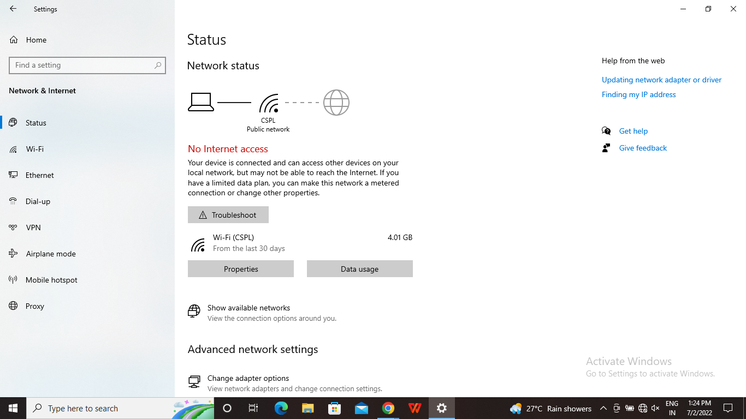Click the search magnifier in Find a setting
This screenshot has width=746, height=419.
pyautogui.click(x=158, y=65)
